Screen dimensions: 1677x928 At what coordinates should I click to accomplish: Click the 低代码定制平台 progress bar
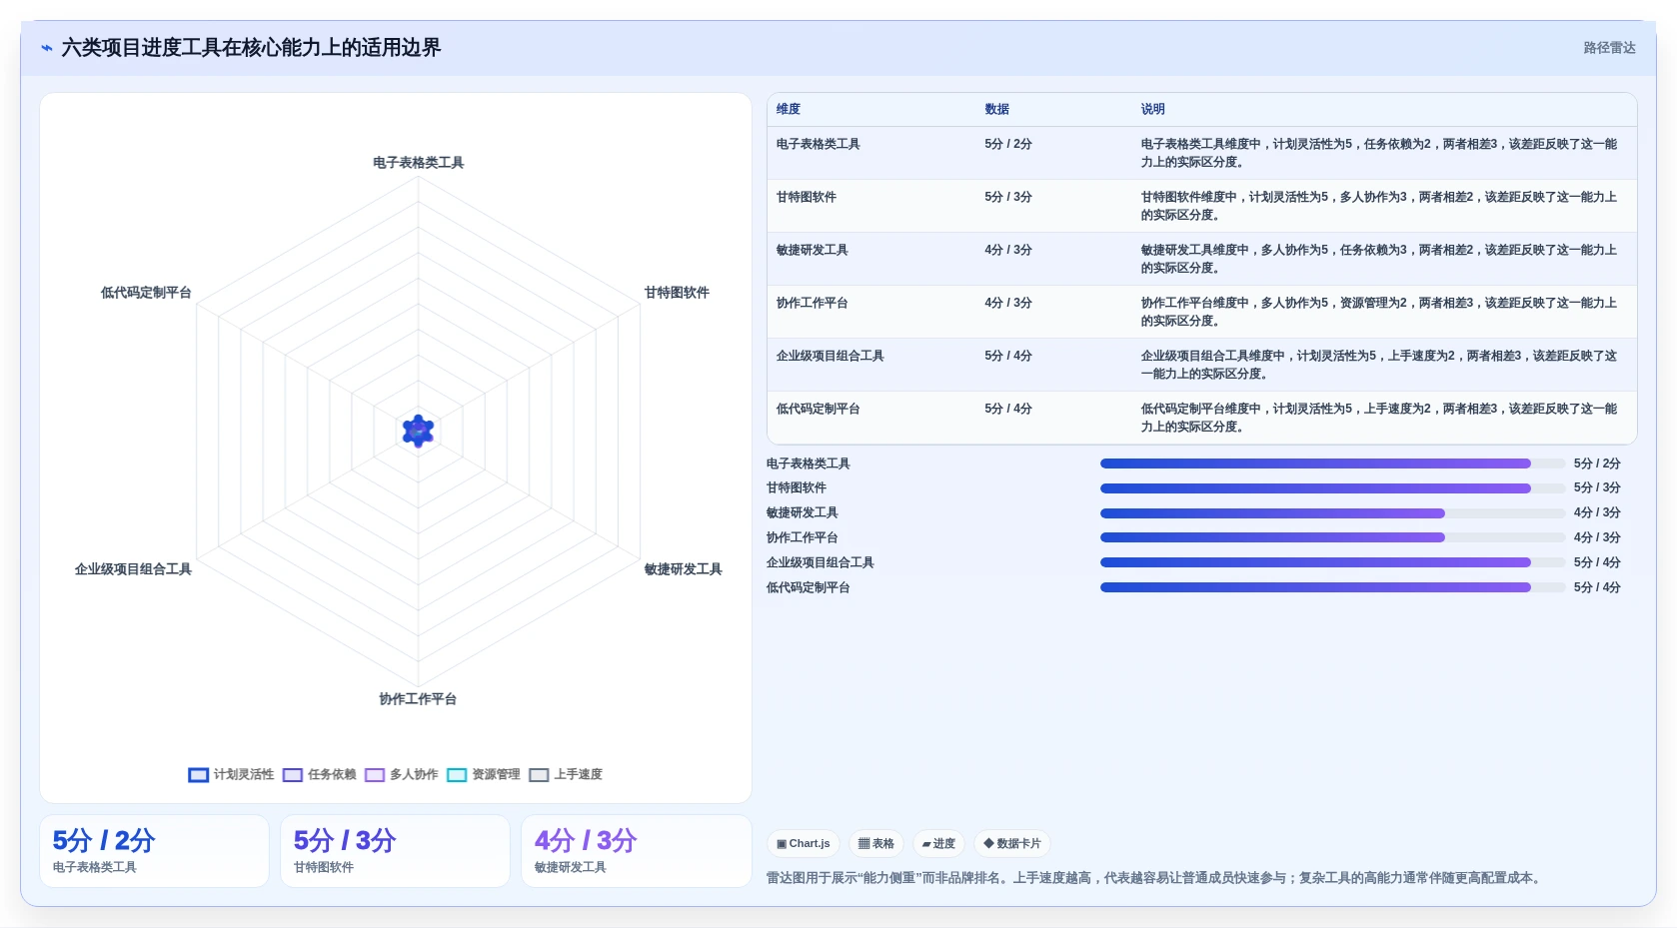click(x=1332, y=587)
